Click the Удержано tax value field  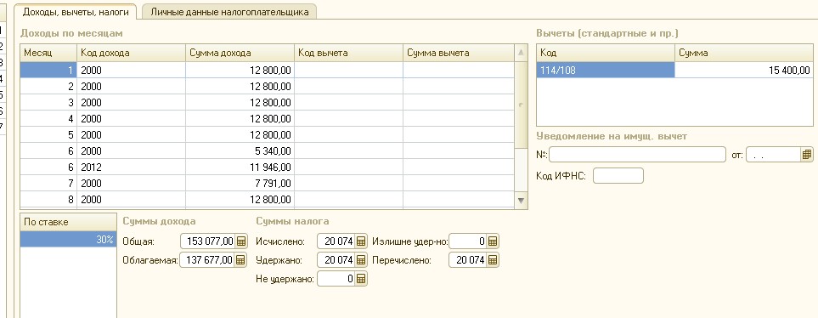[337, 259]
